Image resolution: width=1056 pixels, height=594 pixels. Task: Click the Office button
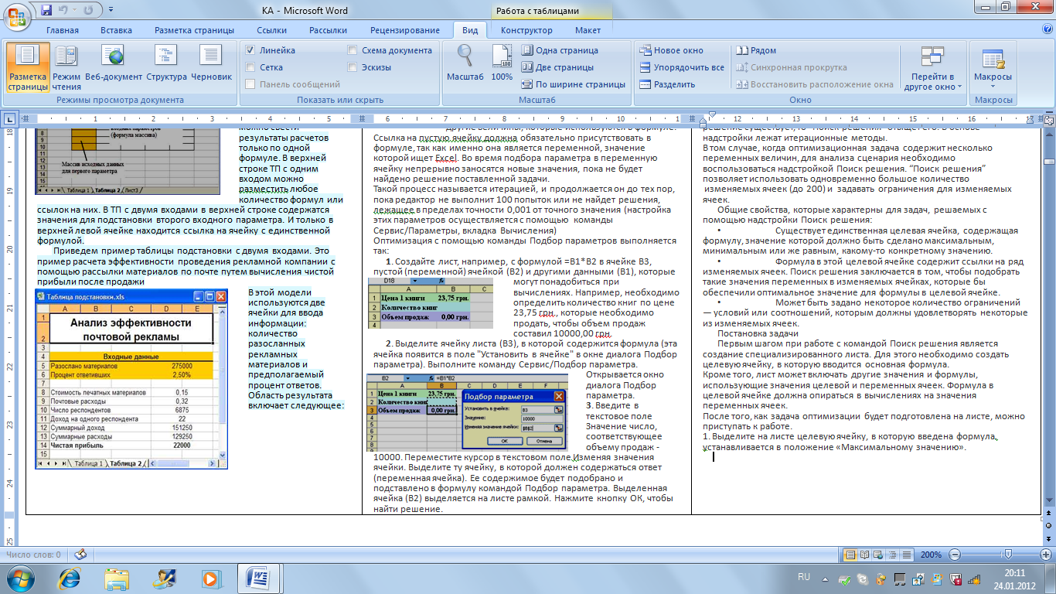click(18, 17)
